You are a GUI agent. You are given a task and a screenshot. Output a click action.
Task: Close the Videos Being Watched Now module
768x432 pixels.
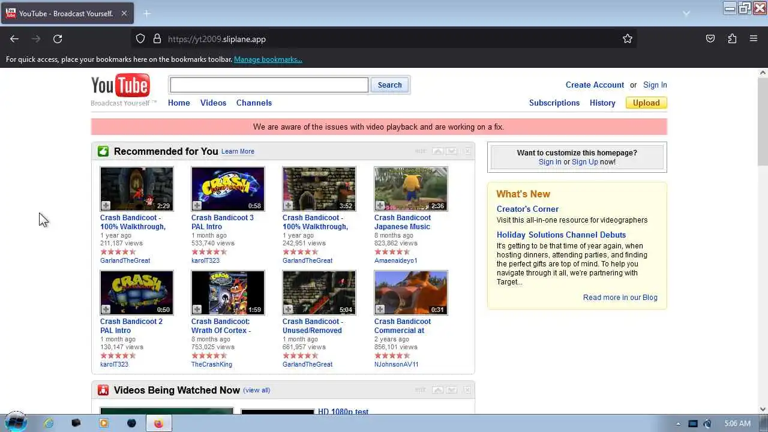tap(467, 390)
